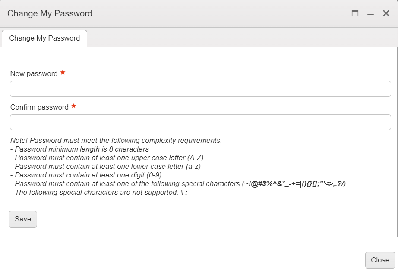
Task: Maximize the Change My Password dialog
Action: (x=355, y=13)
